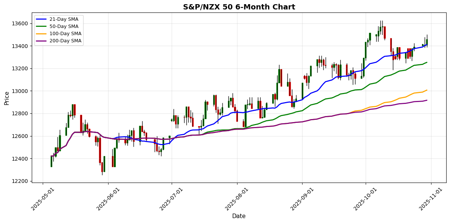
Task: Click the blue line swatch in the legend
Action: pyautogui.click(x=42, y=19)
